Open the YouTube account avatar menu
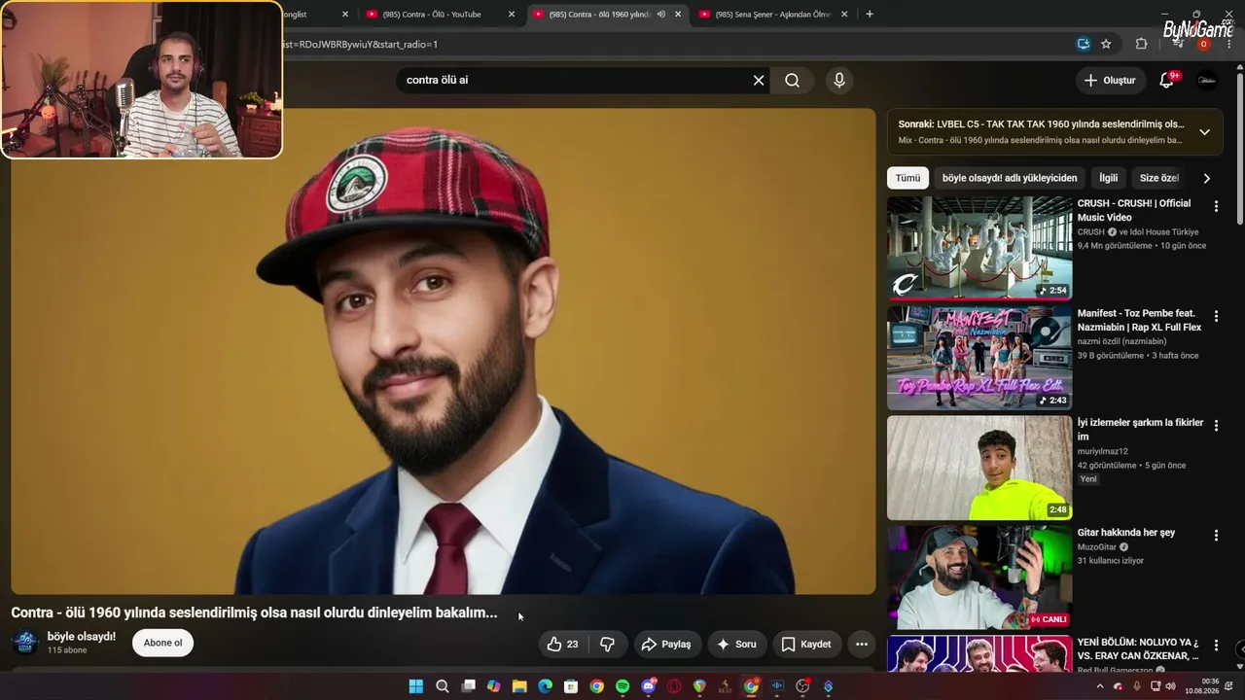 point(1207,81)
